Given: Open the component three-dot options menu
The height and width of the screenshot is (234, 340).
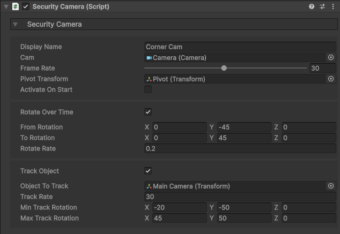Looking at the screenshot, I should [x=333, y=6].
